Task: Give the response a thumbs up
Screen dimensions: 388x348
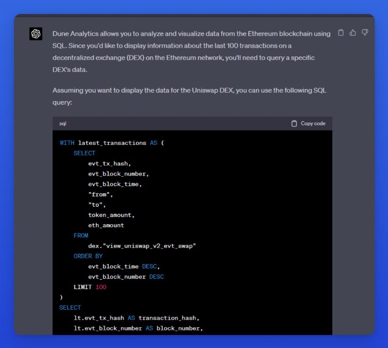Action: coord(353,33)
